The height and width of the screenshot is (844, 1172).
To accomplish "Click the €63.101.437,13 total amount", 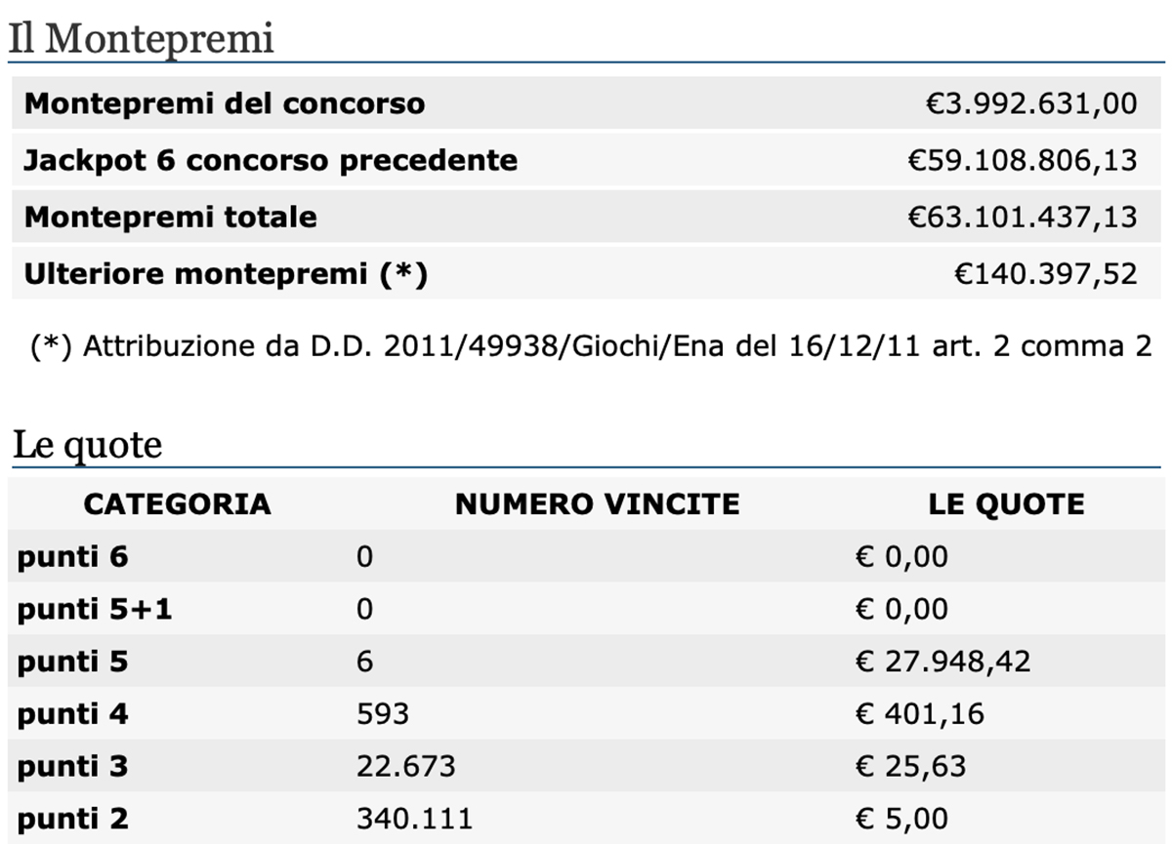I will (1023, 217).
